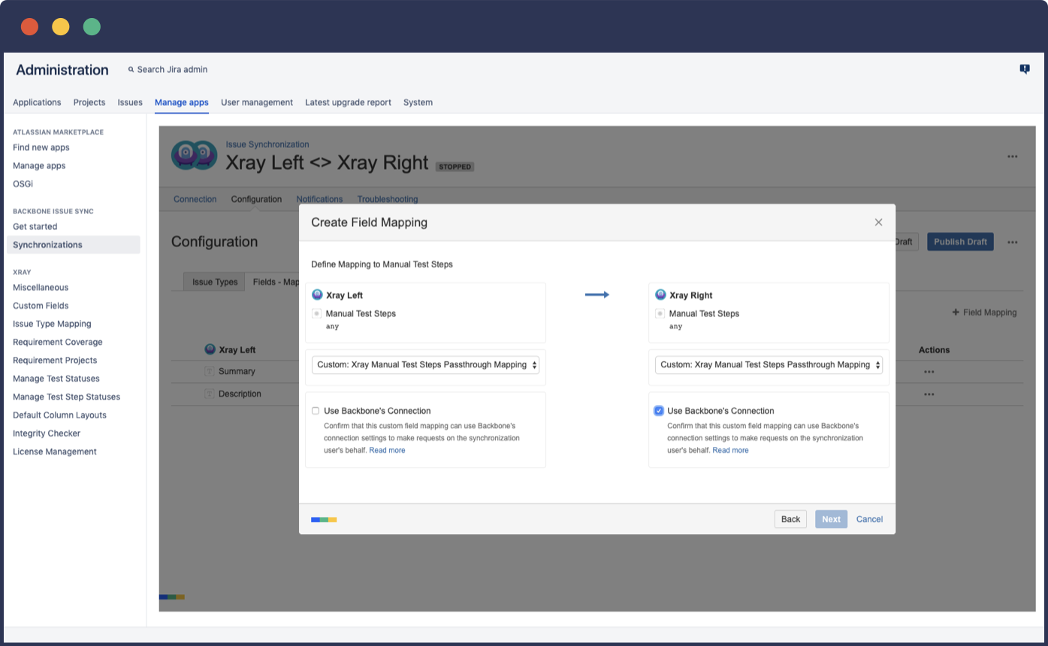
Task: Click the plus Field Mapping button
Action: 985,312
